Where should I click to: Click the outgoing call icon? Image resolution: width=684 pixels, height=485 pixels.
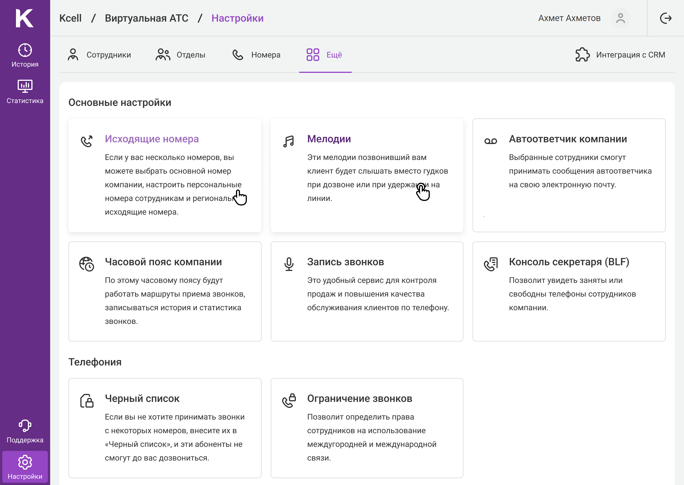pos(87,141)
